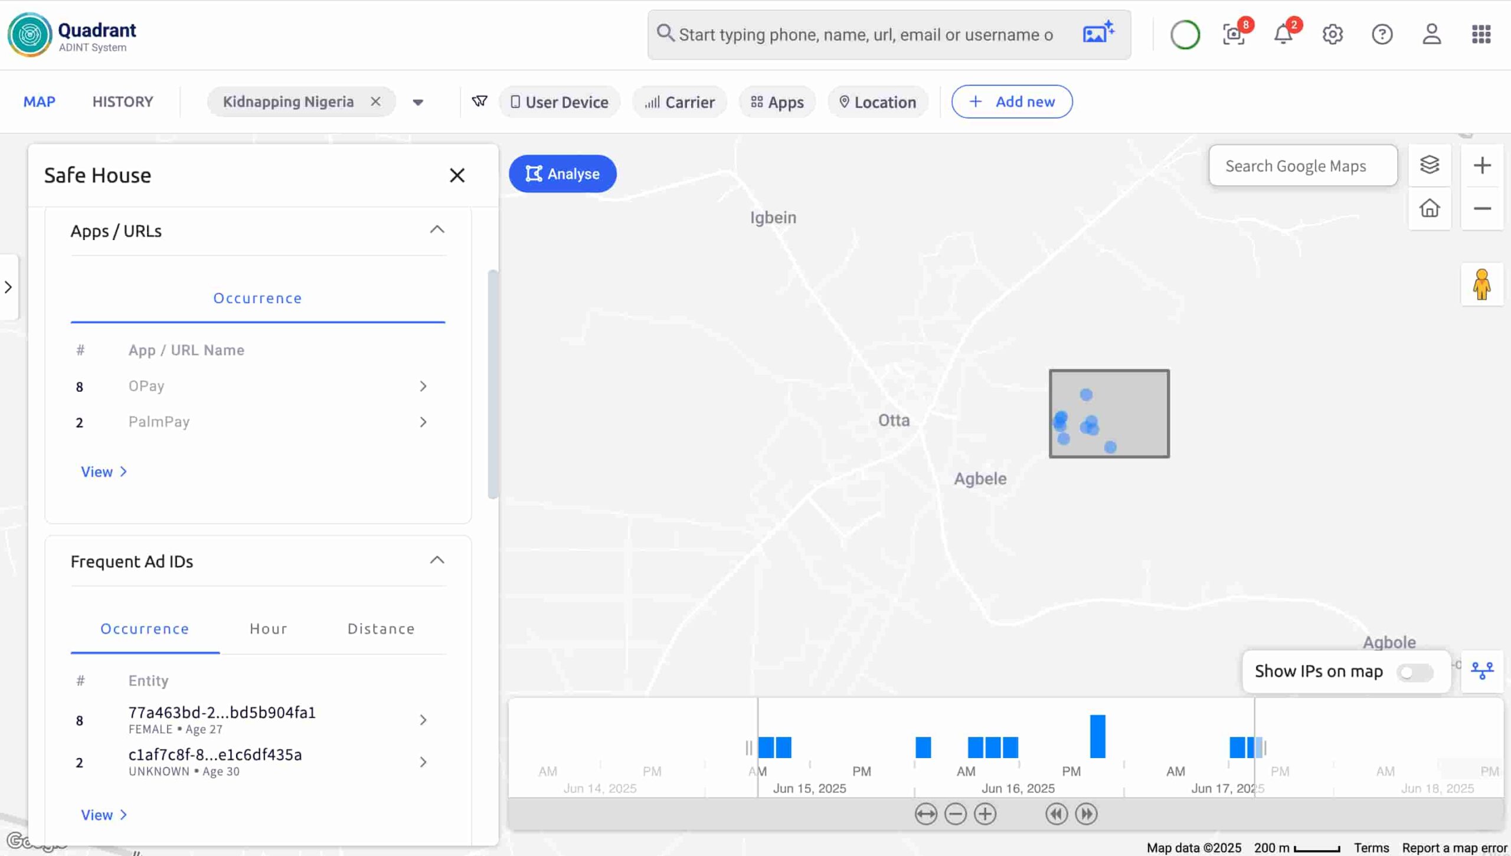The image size is (1511, 856).
Task: Click the Analyse button
Action: pyautogui.click(x=562, y=174)
